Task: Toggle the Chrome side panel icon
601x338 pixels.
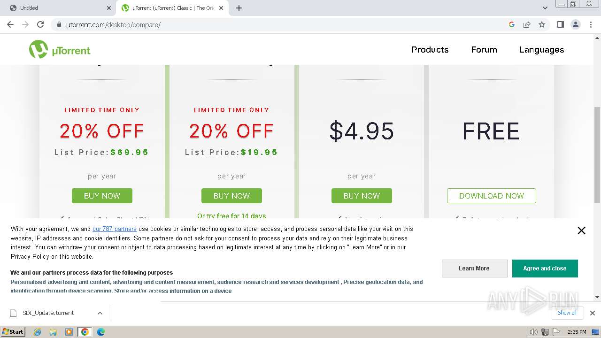Action: click(x=560, y=24)
